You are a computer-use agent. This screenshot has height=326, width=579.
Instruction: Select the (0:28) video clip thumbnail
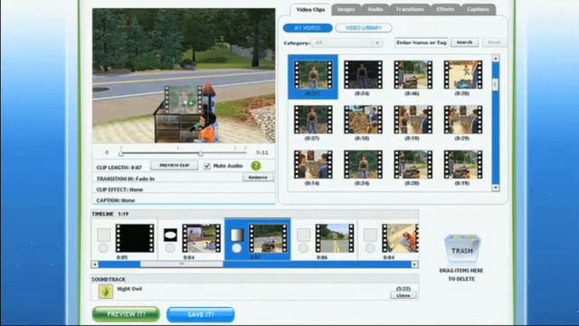[x=463, y=74]
